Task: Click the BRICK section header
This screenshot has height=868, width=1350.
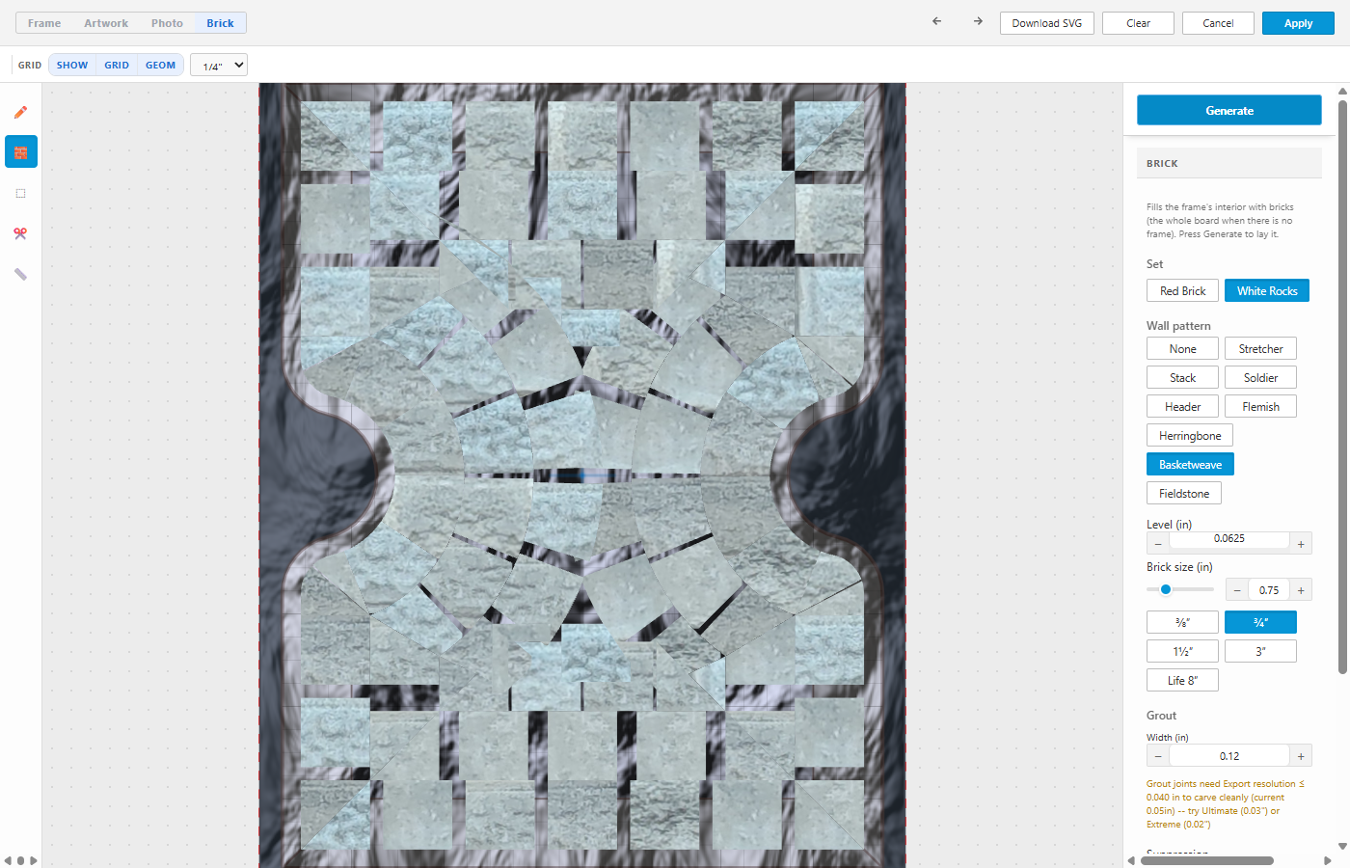Action: (x=1229, y=163)
